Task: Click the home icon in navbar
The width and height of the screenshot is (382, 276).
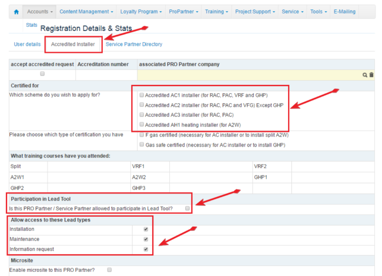Action: (16, 12)
